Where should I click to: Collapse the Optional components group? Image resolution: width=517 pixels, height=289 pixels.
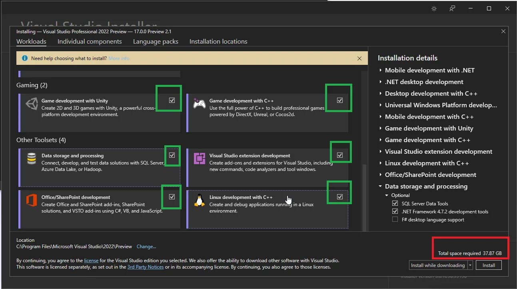387,195
